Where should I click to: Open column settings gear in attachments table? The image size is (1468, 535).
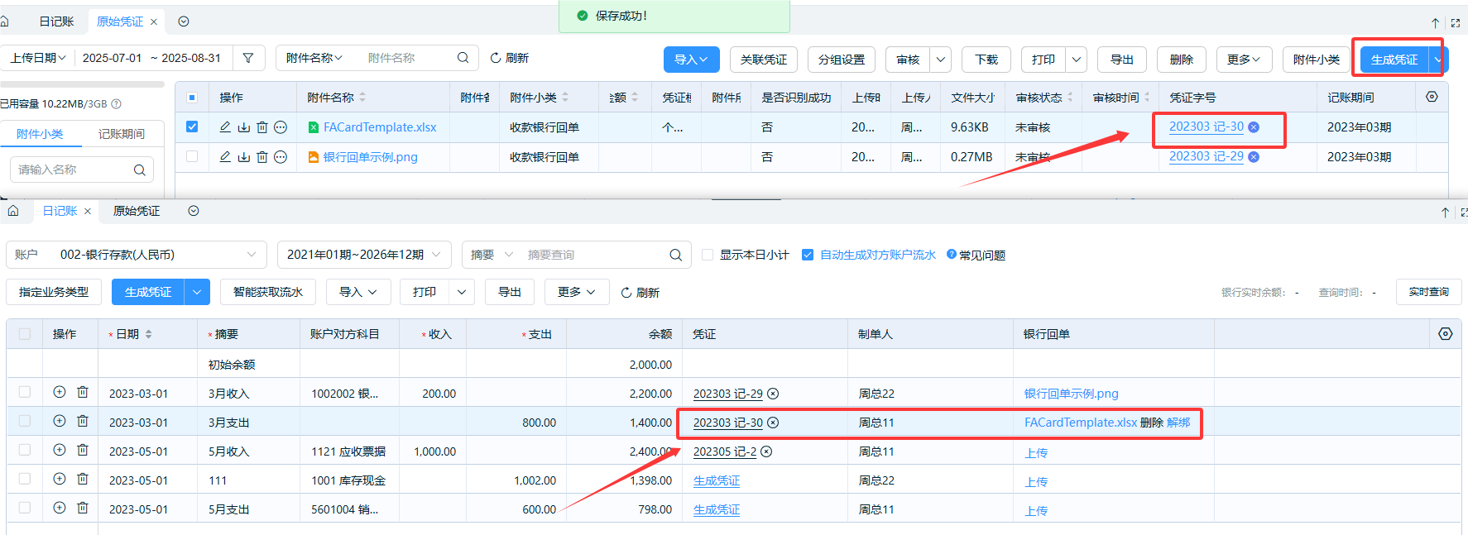(1432, 98)
